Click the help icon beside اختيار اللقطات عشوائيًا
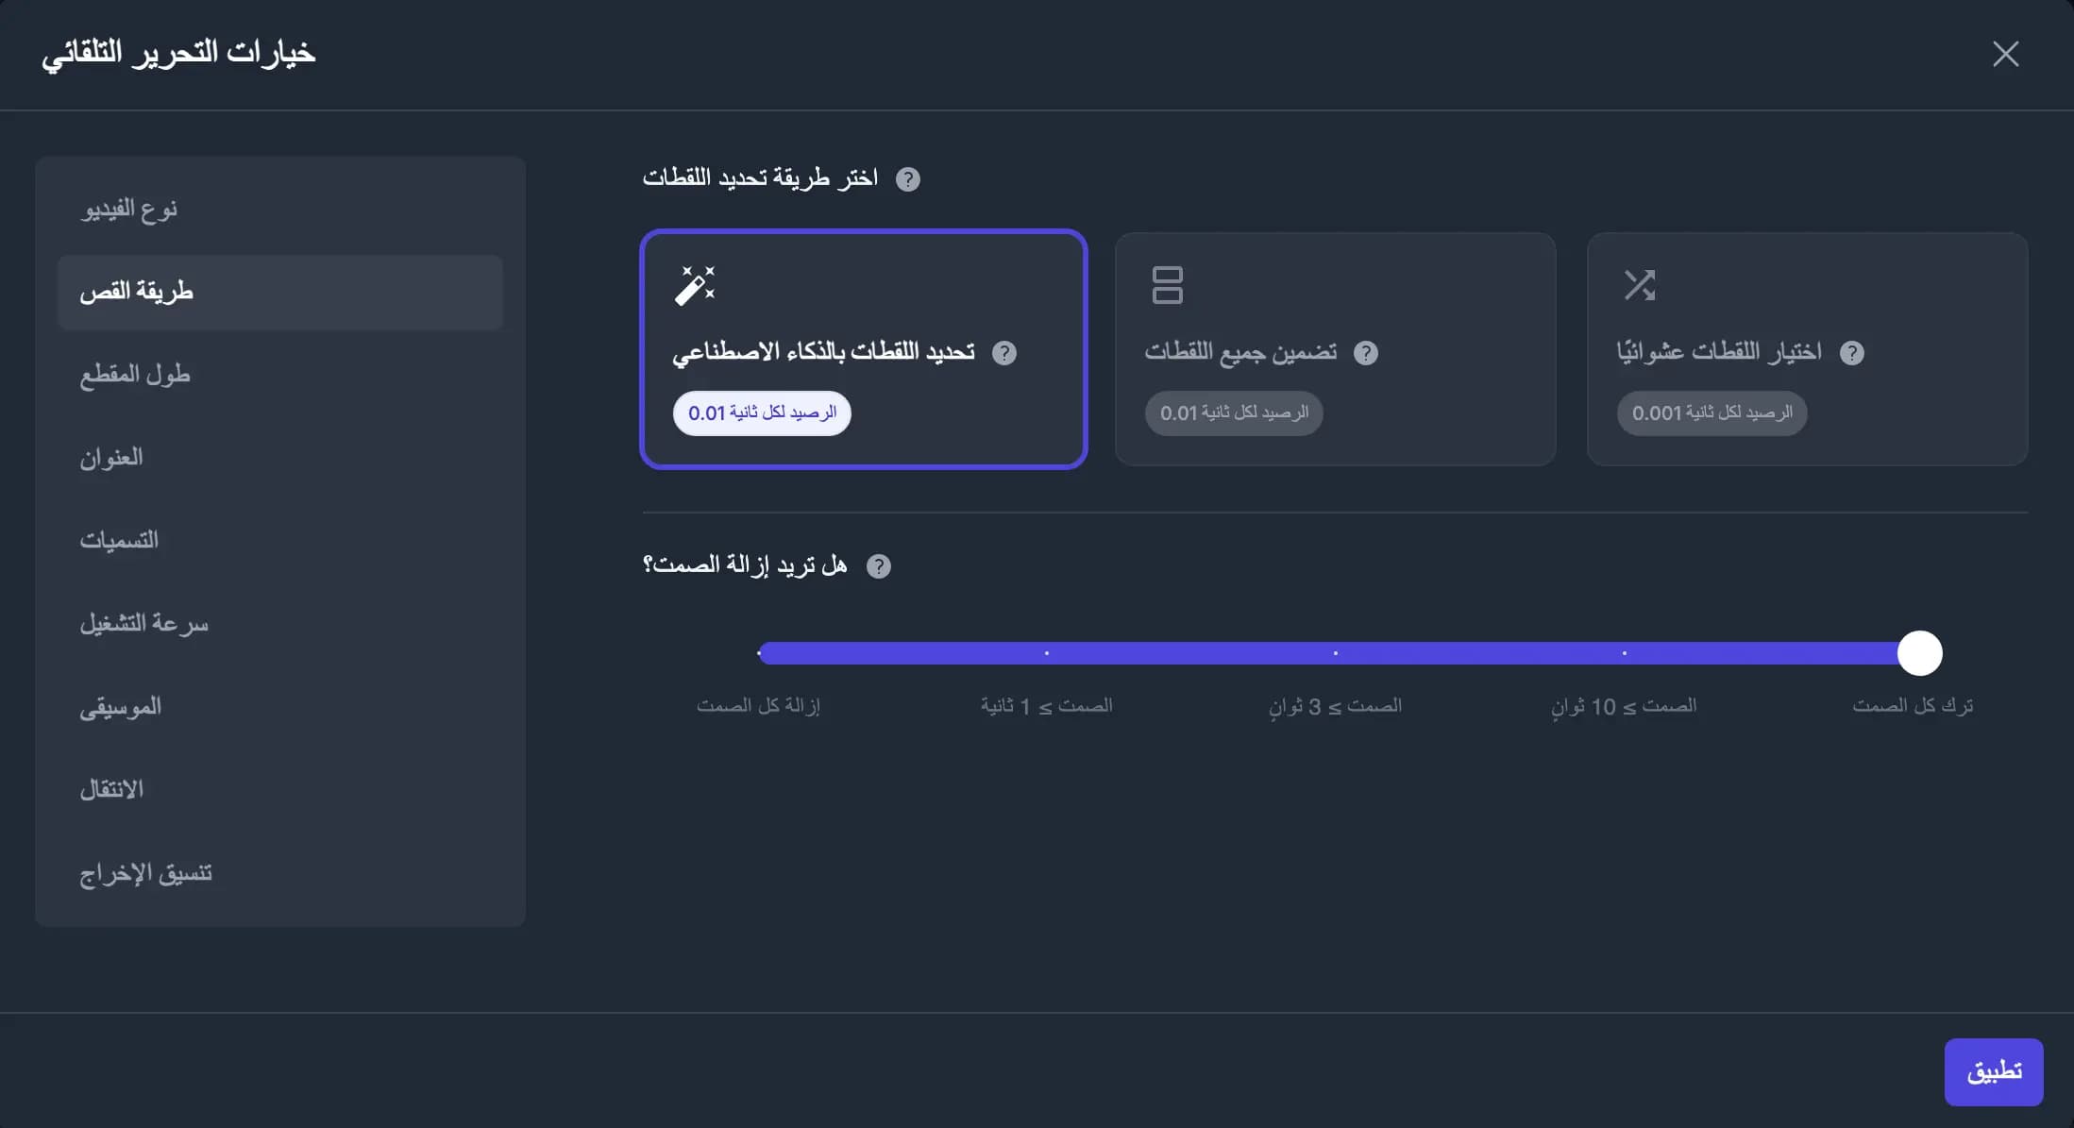The width and height of the screenshot is (2074, 1128). (1853, 352)
